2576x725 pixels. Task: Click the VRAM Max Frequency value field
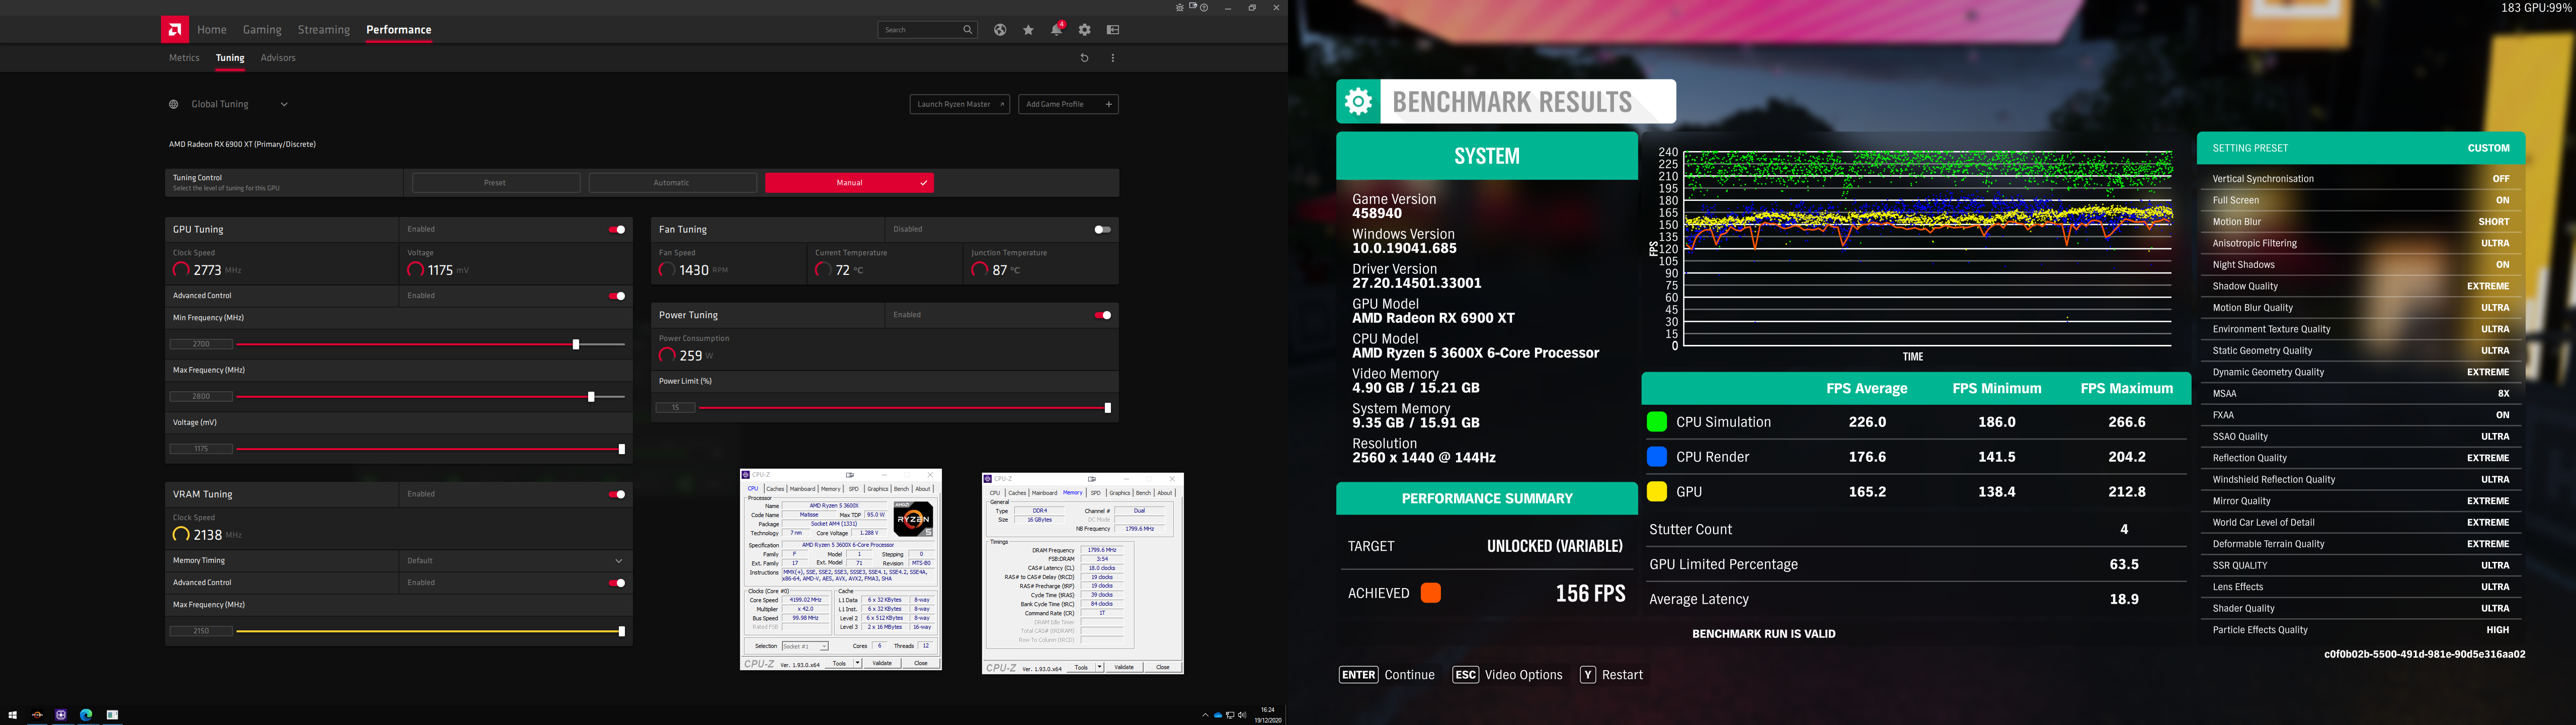(201, 632)
